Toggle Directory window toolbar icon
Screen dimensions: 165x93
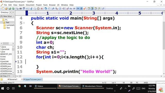(92, 9)
